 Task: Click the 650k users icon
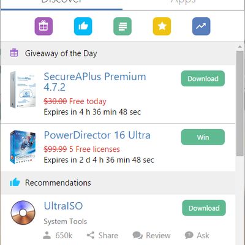pos(47,235)
